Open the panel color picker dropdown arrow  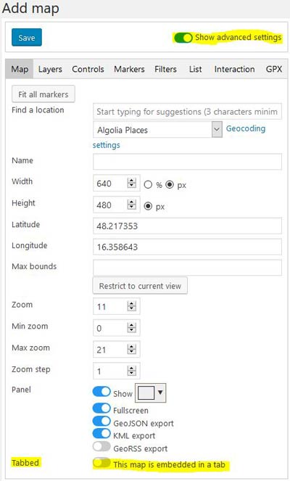pyautogui.click(x=160, y=392)
